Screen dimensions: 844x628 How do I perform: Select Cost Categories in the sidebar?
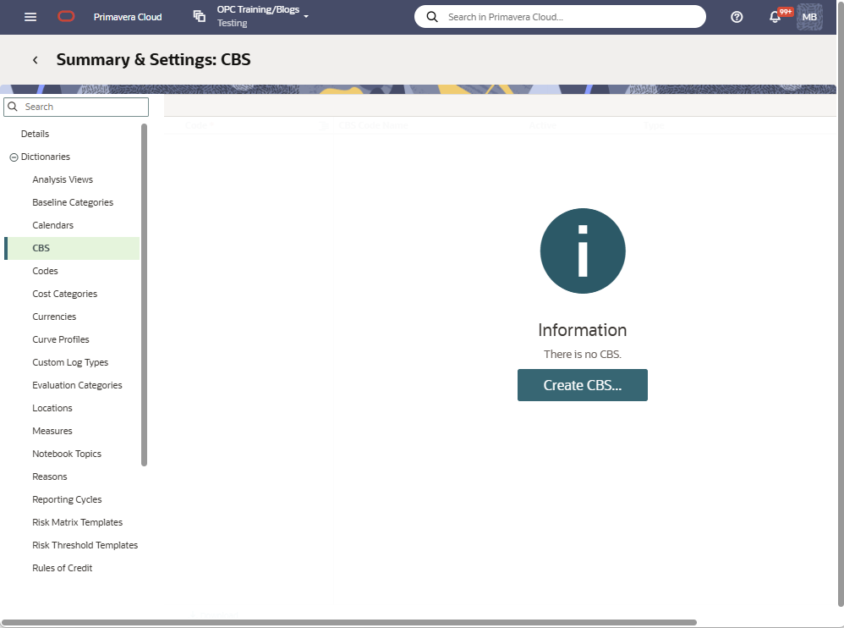(x=65, y=294)
